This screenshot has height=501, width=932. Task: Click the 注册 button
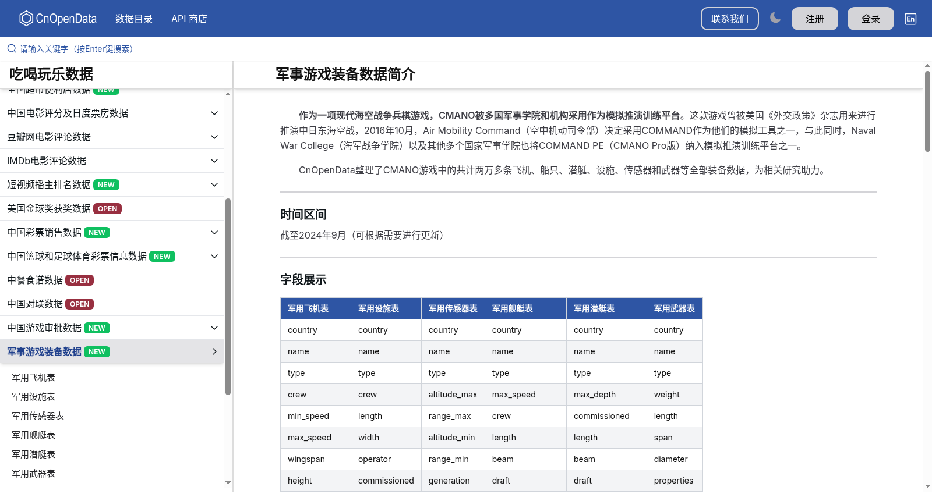click(x=815, y=19)
